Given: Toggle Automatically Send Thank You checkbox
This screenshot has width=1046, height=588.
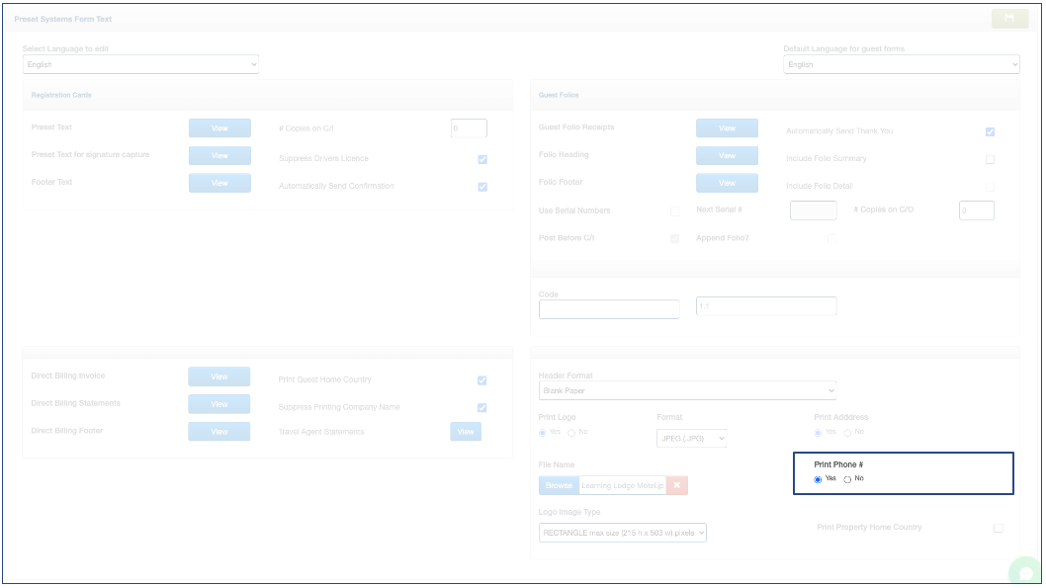Looking at the screenshot, I should tap(990, 131).
